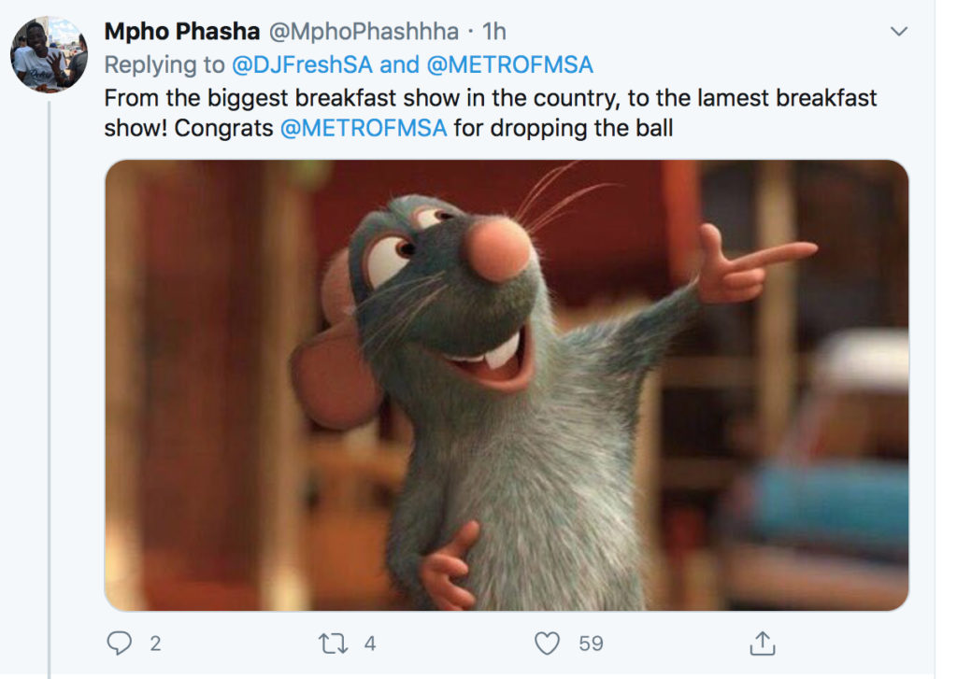Open the Mpho Phasha display name
Screen dimensions: 957x679
[x=182, y=31]
